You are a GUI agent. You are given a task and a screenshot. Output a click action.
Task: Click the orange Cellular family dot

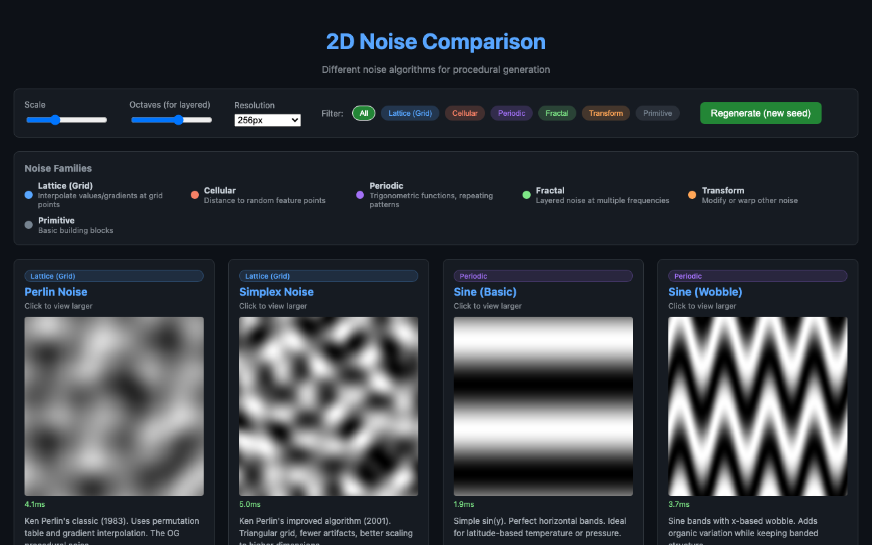coord(195,194)
